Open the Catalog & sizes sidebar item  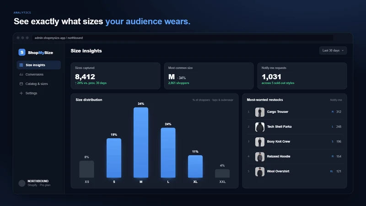click(x=39, y=84)
